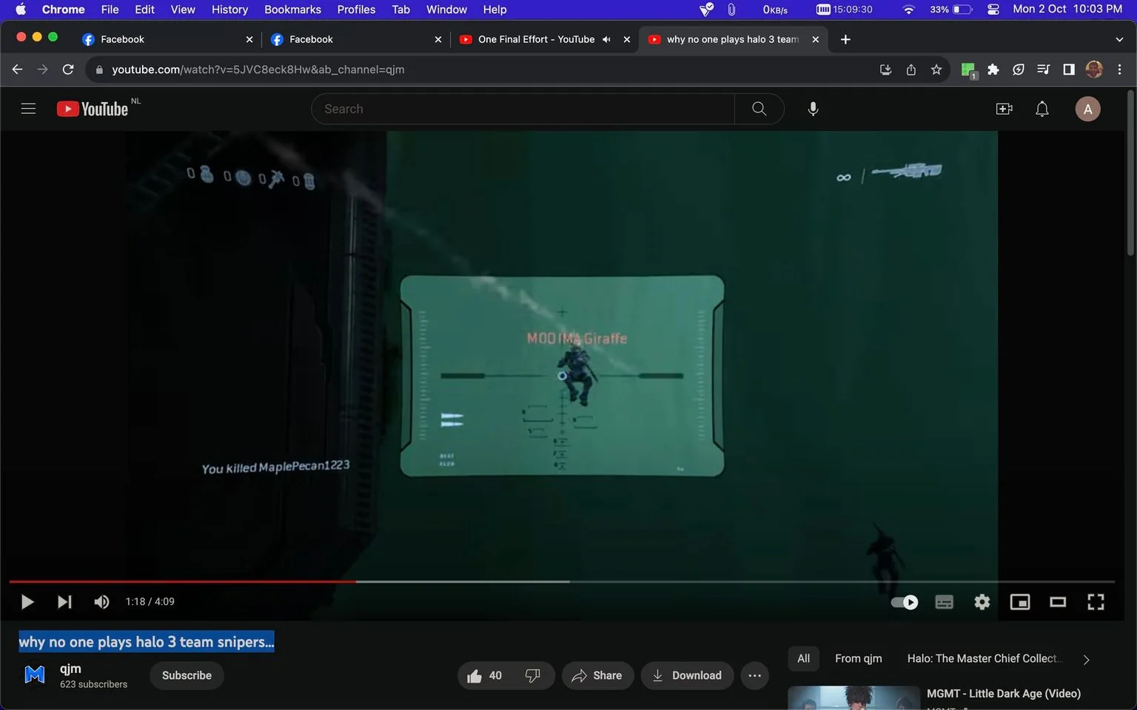The height and width of the screenshot is (710, 1137).
Task: Open a new browser tab
Action: 845,39
